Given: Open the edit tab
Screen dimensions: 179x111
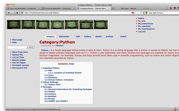Looking at the screenshot, I should pyautogui.click(x=78, y=37).
